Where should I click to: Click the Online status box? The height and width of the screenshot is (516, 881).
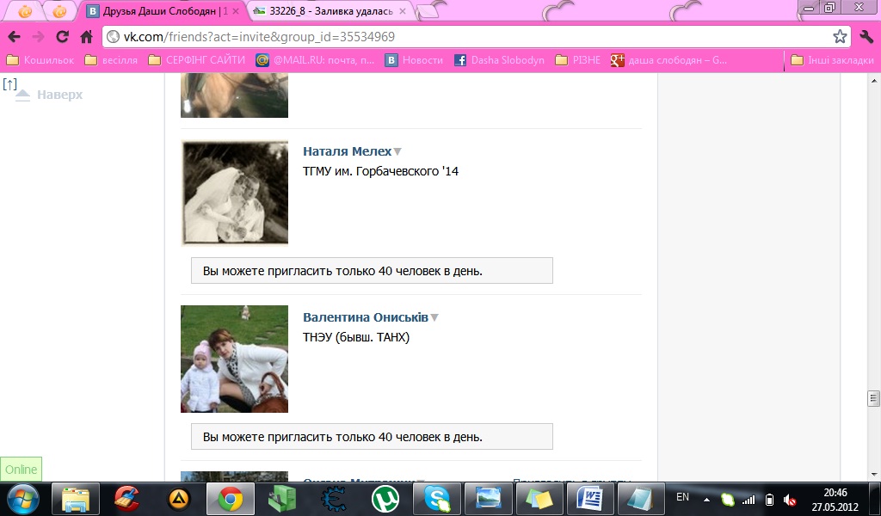tap(21, 470)
